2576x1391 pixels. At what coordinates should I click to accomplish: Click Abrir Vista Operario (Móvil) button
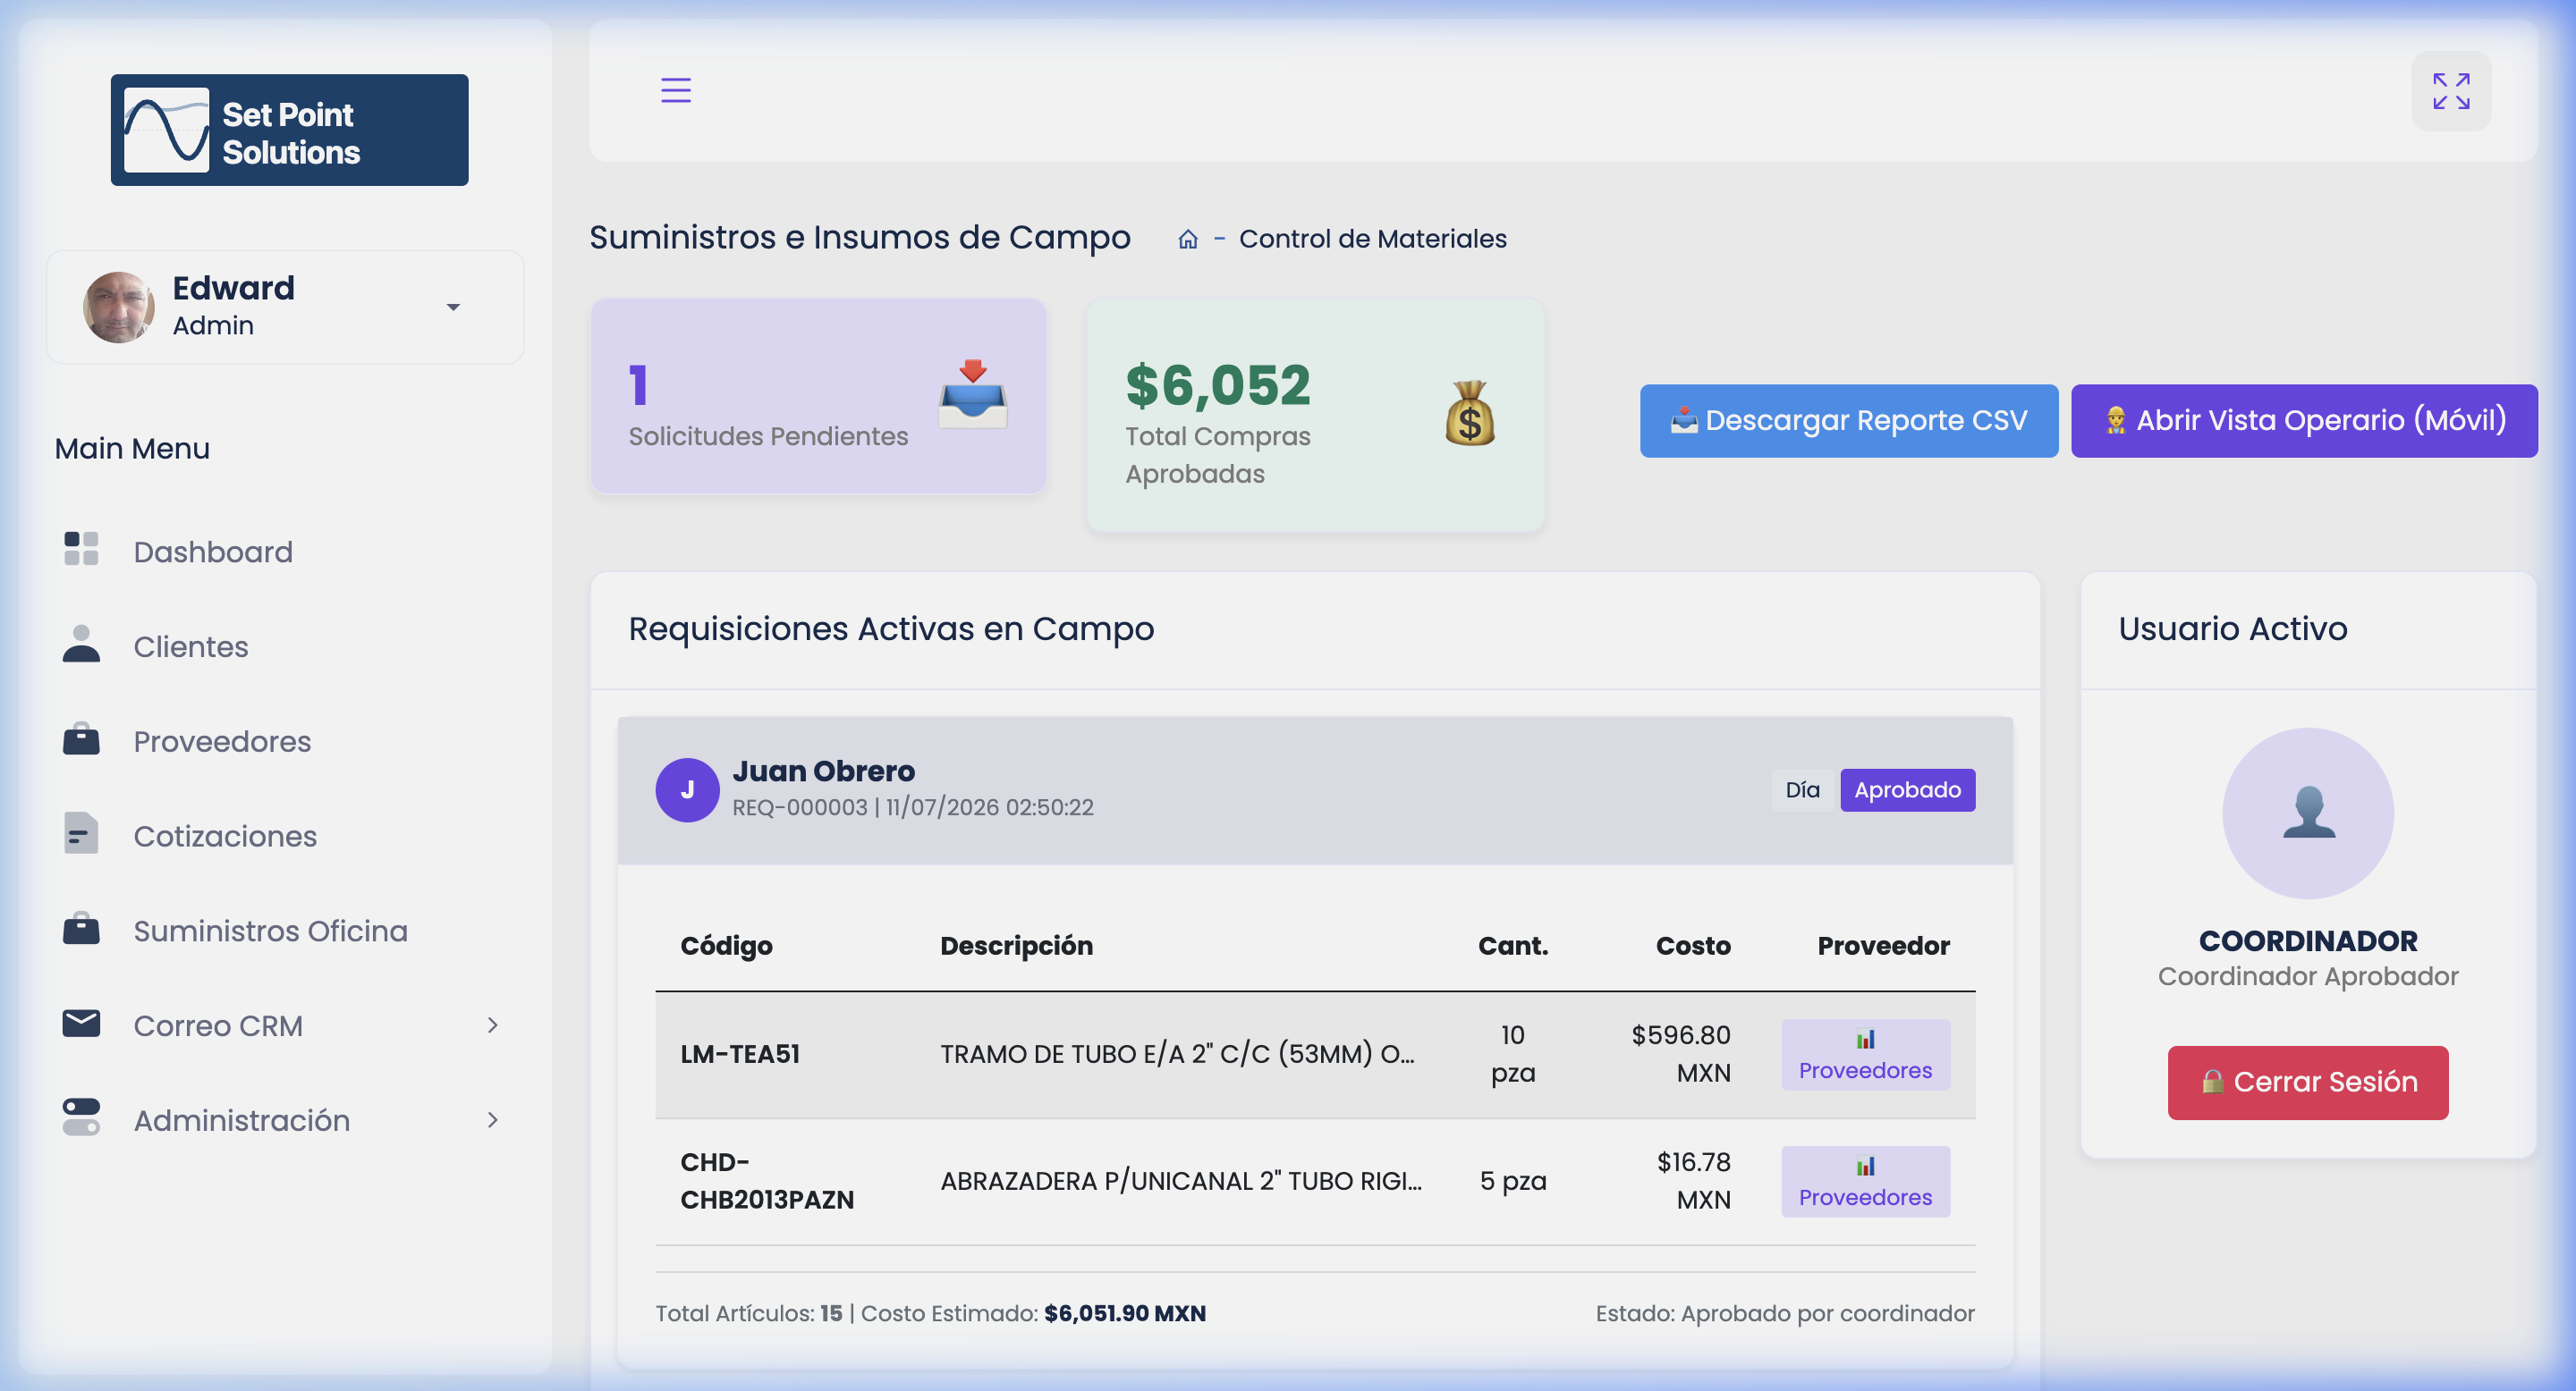tap(2304, 421)
